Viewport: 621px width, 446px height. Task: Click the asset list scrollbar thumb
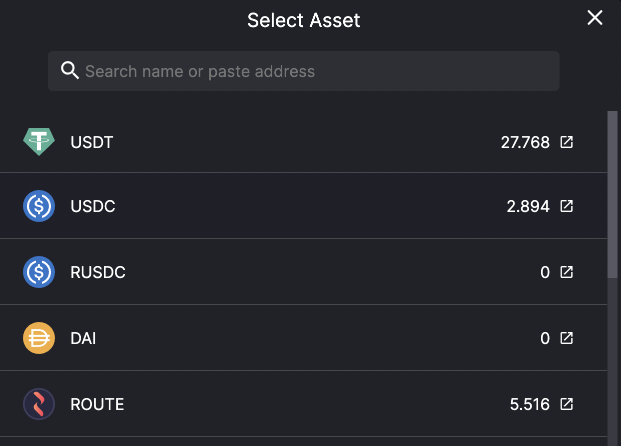pos(613,194)
